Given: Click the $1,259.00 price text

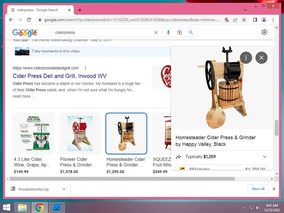Looking at the screenshot, I should pos(115,172).
